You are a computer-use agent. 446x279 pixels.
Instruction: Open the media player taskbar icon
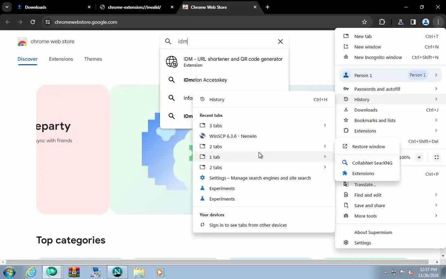pyautogui.click(x=160, y=272)
